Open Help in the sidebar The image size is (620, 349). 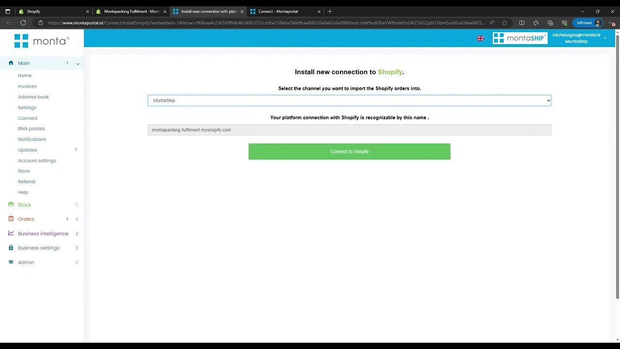click(x=23, y=192)
